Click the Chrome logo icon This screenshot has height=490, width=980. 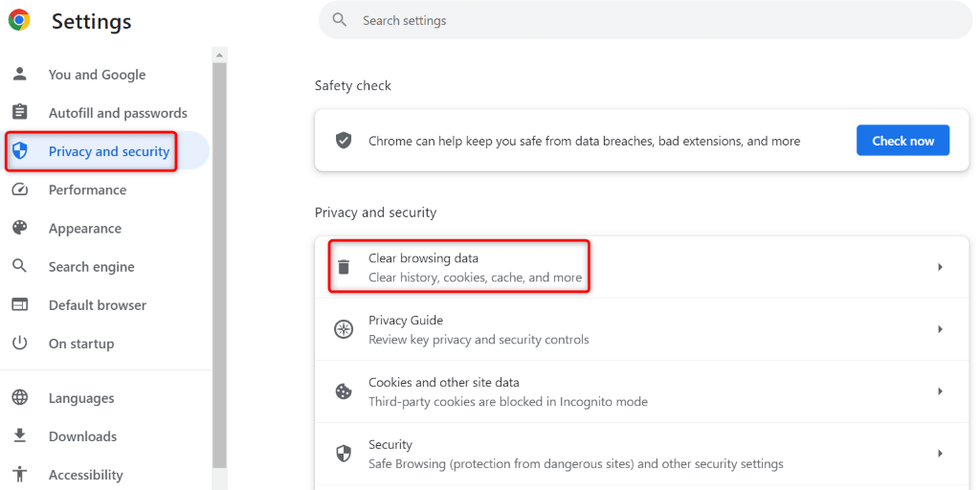point(19,20)
